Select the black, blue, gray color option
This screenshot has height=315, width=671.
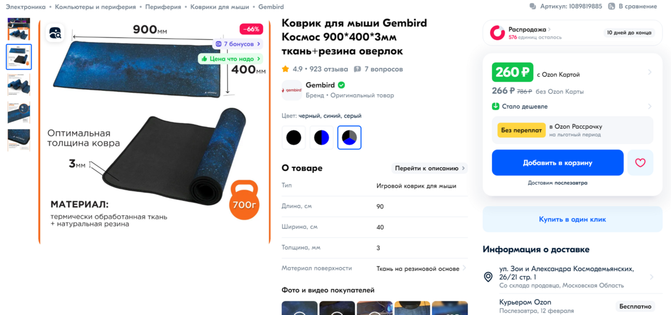[x=349, y=138]
